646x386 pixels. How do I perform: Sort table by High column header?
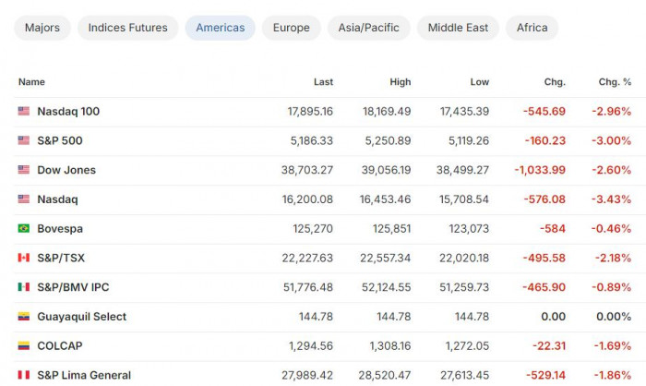pyautogui.click(x=400, y=81)
